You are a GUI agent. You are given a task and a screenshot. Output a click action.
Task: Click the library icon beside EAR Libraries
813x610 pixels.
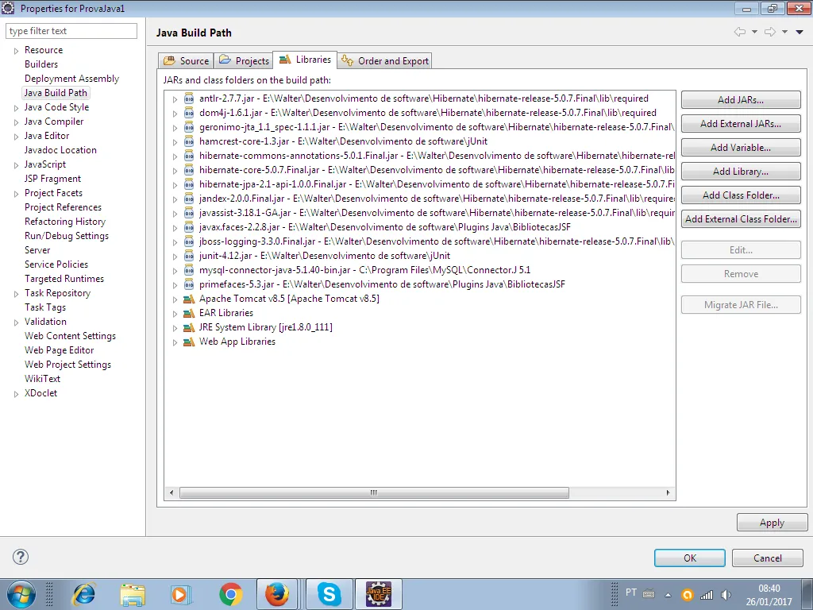189,313
